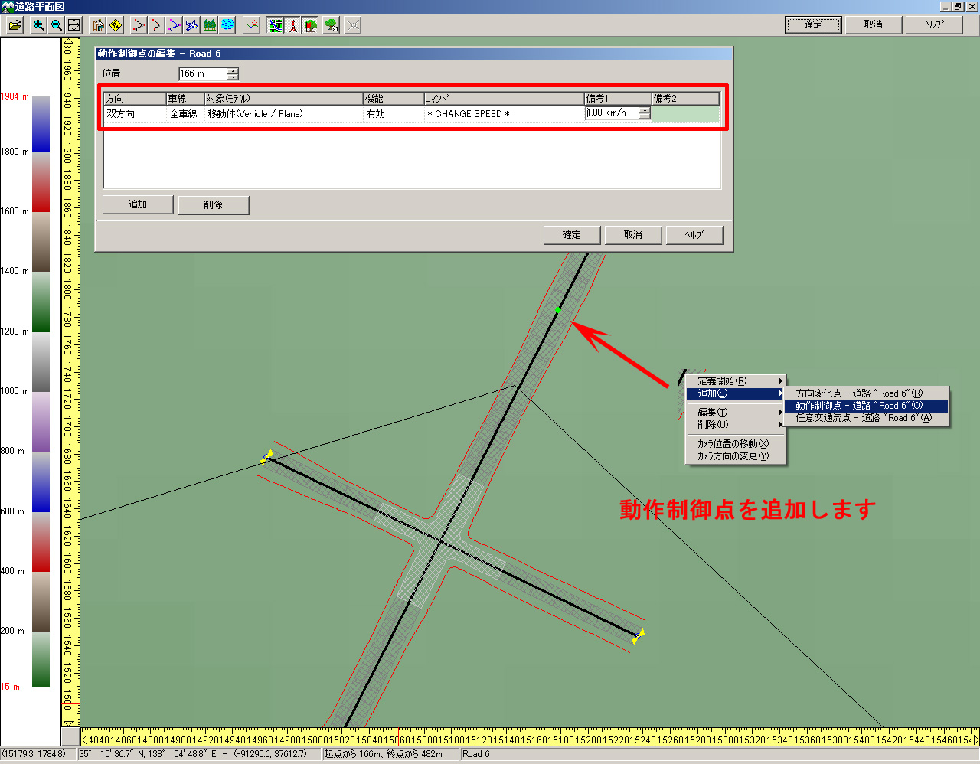Select the 双方向 direction cell

(x=135, y=114)
